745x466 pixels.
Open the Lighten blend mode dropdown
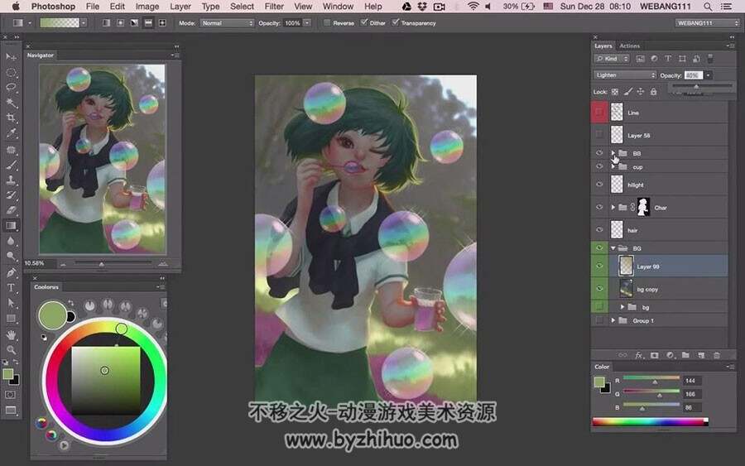coord(625,75)
